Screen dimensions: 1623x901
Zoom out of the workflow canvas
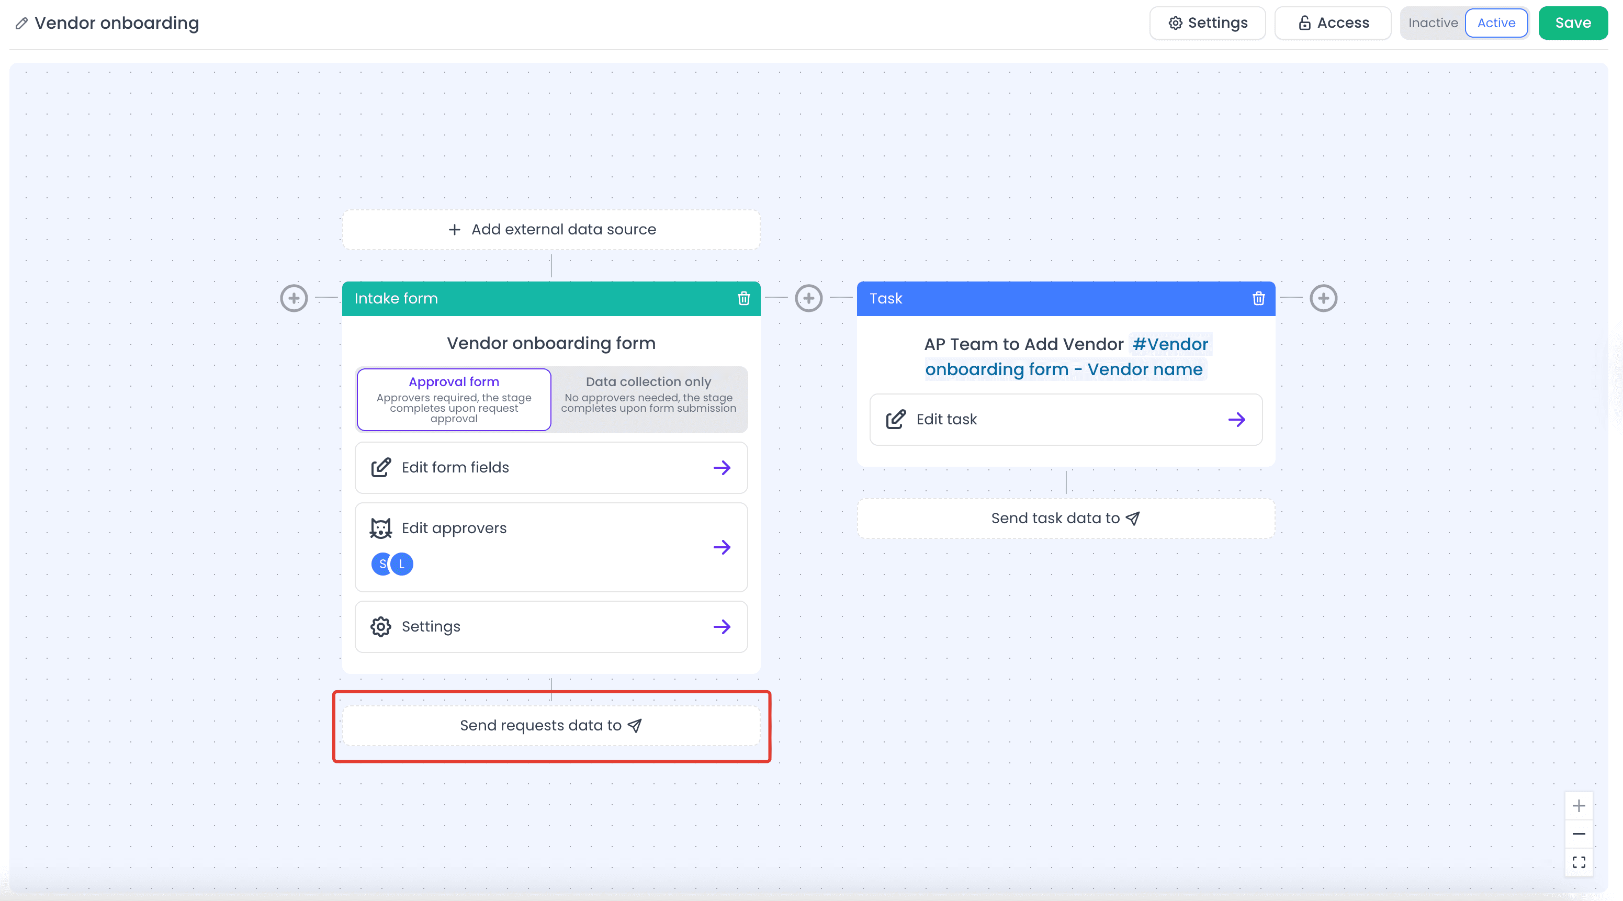pos(1579,834)
